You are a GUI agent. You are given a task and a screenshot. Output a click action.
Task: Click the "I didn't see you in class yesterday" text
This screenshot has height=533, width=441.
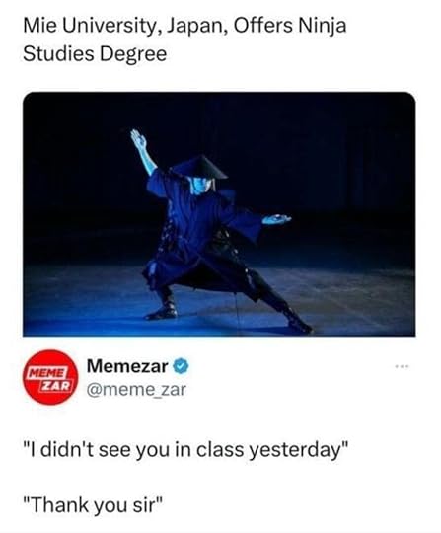185,450
